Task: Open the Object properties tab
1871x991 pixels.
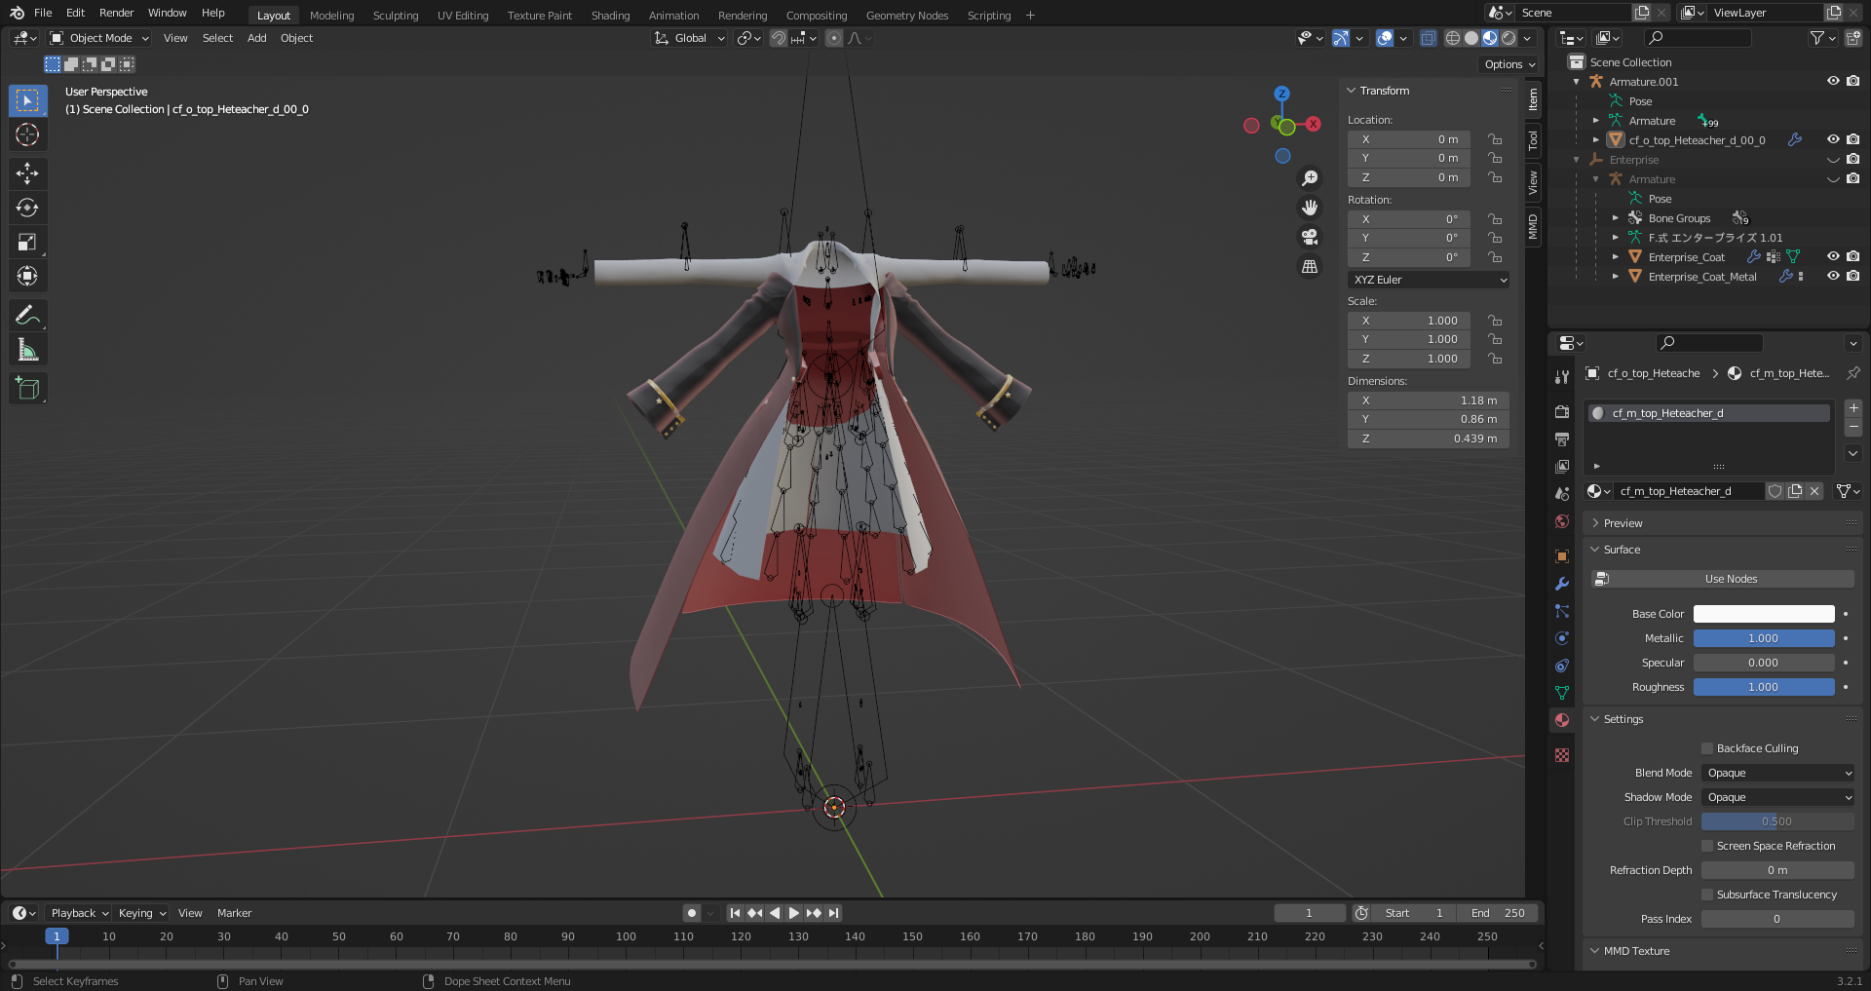Action: (x=1562, y=556)
